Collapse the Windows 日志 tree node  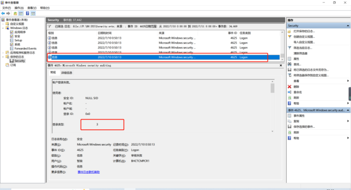tap(3, 28)
